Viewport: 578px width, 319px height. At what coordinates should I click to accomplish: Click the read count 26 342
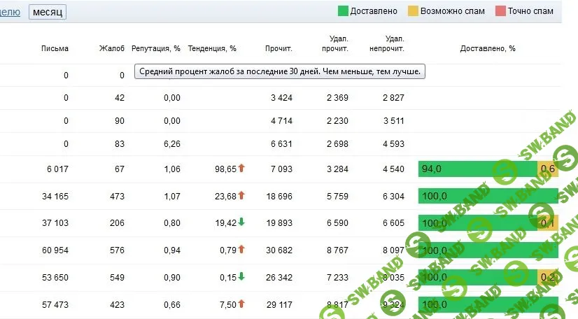(x=279, y=277)
